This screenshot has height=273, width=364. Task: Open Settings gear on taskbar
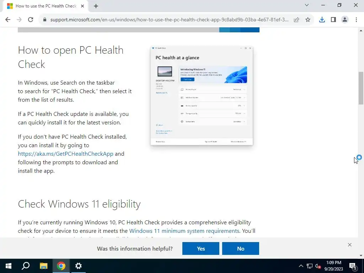[79, 266]
